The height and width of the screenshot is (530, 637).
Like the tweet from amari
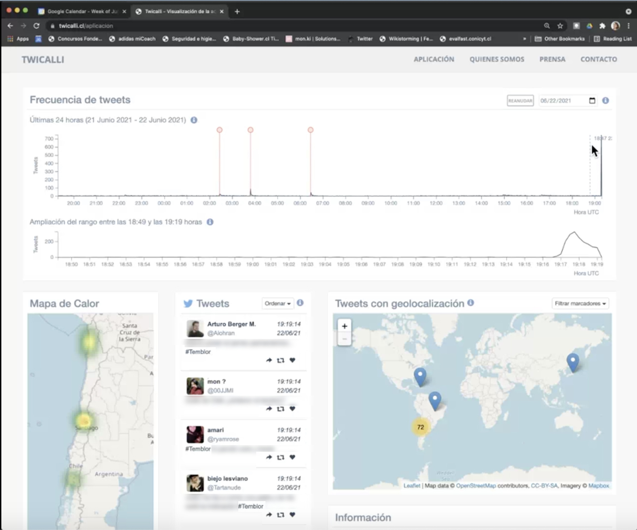click(x=292, y=457)
